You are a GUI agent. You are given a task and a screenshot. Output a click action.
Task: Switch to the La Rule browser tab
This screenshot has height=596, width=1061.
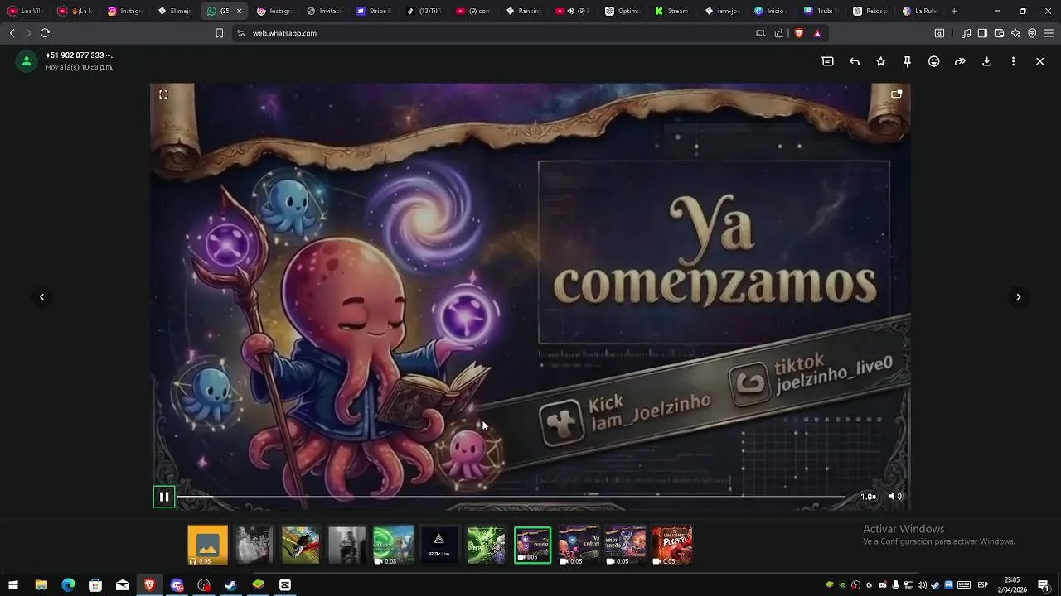pos(921,11)
